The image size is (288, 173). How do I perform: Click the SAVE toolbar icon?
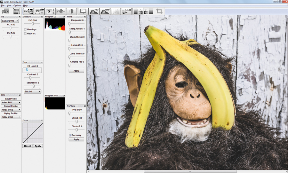click(x=16, y=12)
